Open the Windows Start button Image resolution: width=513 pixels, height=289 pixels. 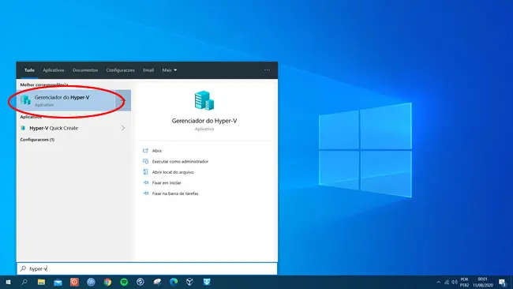click(8, 282)
